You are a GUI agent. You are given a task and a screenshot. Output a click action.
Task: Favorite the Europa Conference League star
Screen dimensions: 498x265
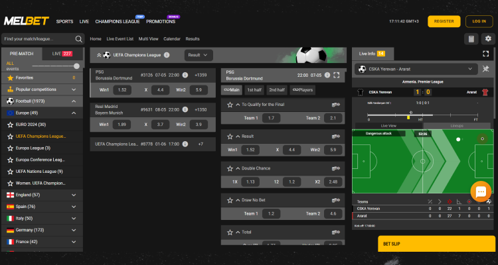tap(10, 160)
